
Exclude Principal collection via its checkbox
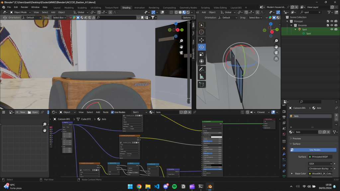pos(328,21)
